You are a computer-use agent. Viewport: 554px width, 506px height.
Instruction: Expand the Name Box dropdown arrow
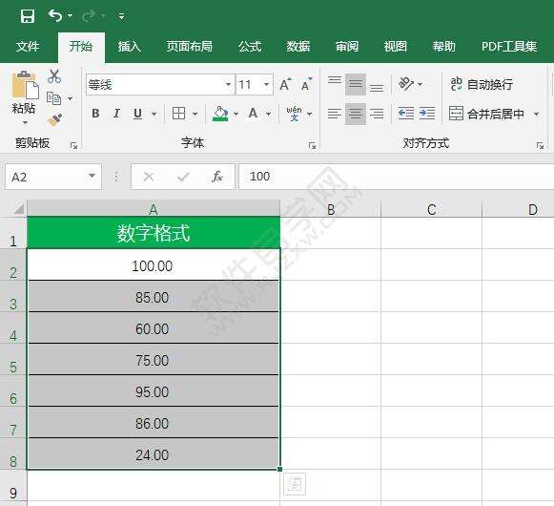click(92, 176)
